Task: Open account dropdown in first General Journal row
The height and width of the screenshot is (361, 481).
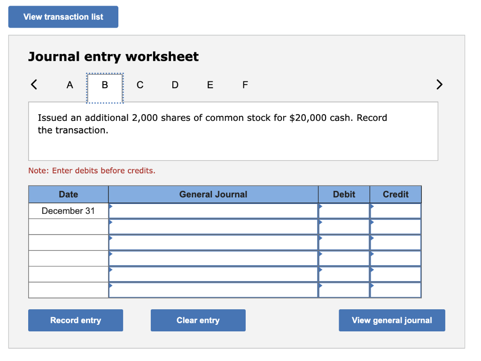Action: (112, 207)
